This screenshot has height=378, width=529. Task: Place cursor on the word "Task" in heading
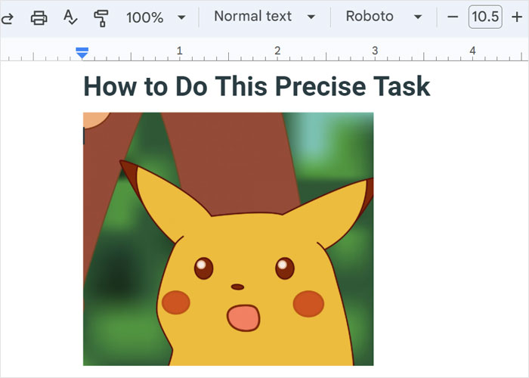pyautogui.click(x=400, y=87)
